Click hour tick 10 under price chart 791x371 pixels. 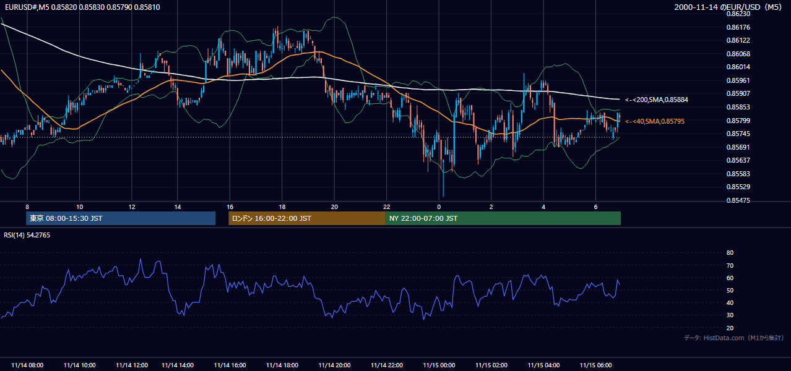[79, 207]
